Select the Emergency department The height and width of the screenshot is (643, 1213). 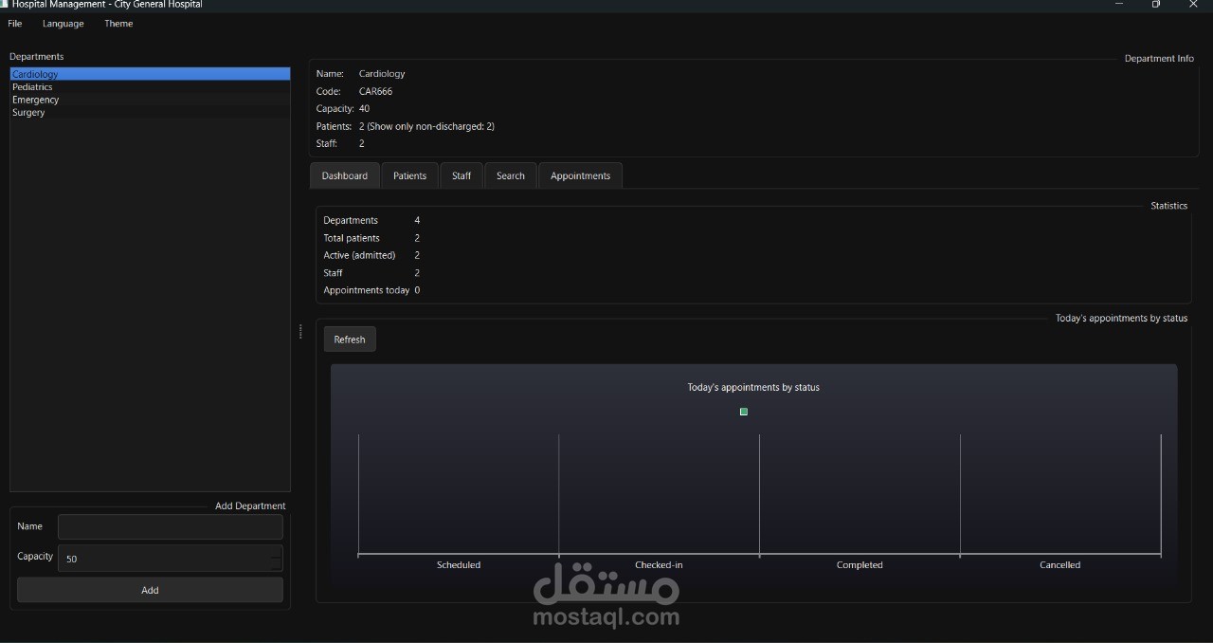(150, 100)
